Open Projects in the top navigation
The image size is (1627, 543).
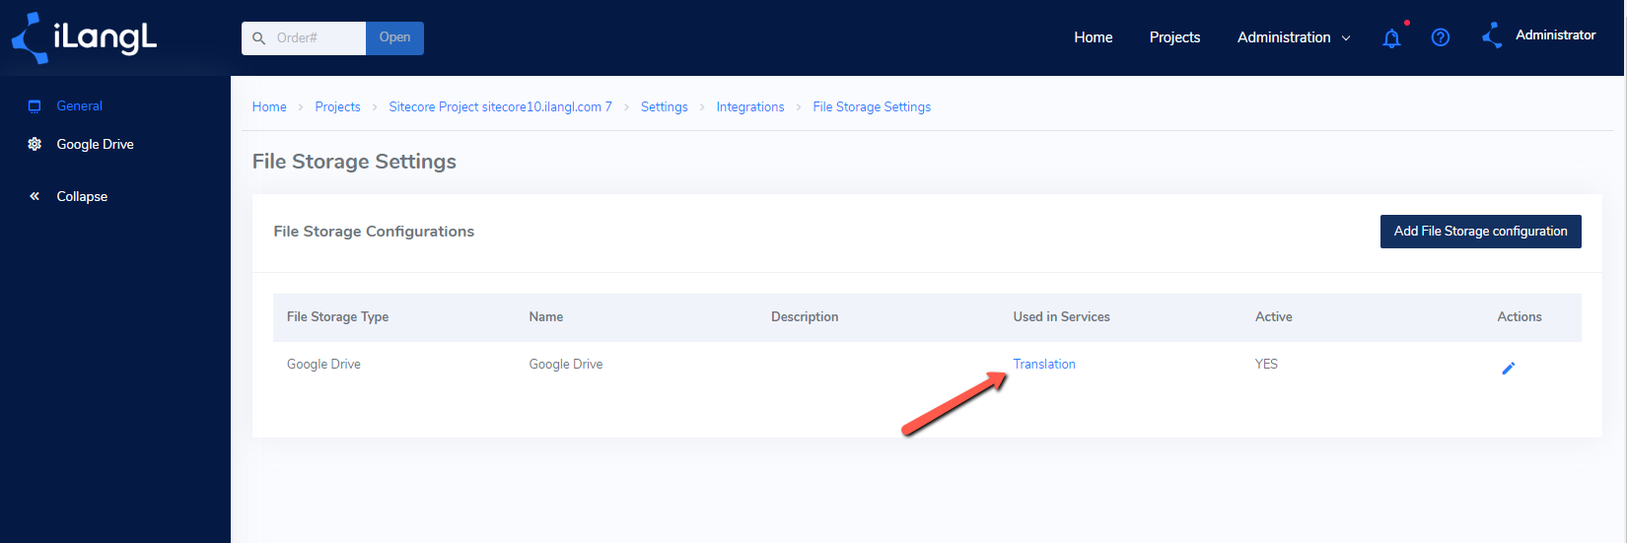click(1174, 37)
